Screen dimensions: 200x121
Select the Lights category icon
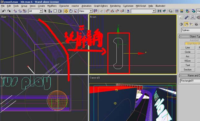pyautogui.click(x=191, y=24)
